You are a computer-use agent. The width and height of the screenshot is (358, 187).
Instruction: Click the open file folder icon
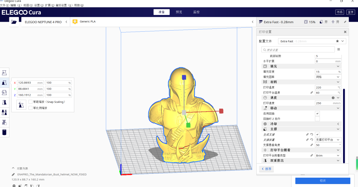(x=14, y=22)
